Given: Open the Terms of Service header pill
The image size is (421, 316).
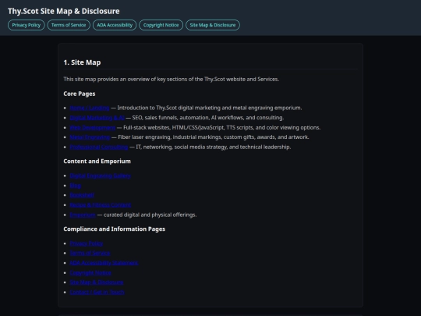Looking at the screenshot, I should point(69,25).
